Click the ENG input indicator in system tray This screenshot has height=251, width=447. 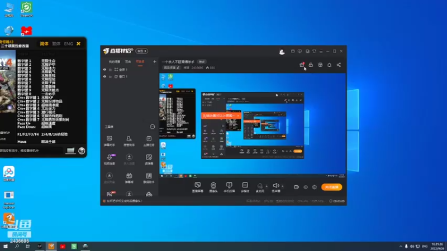click(425, 246)
